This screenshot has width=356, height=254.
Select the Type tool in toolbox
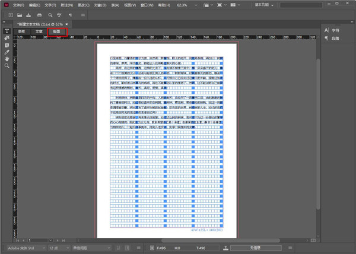point(7,31)
